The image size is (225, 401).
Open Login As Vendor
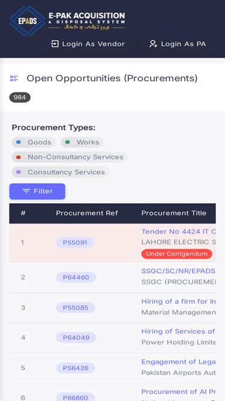tap(88, 44)
